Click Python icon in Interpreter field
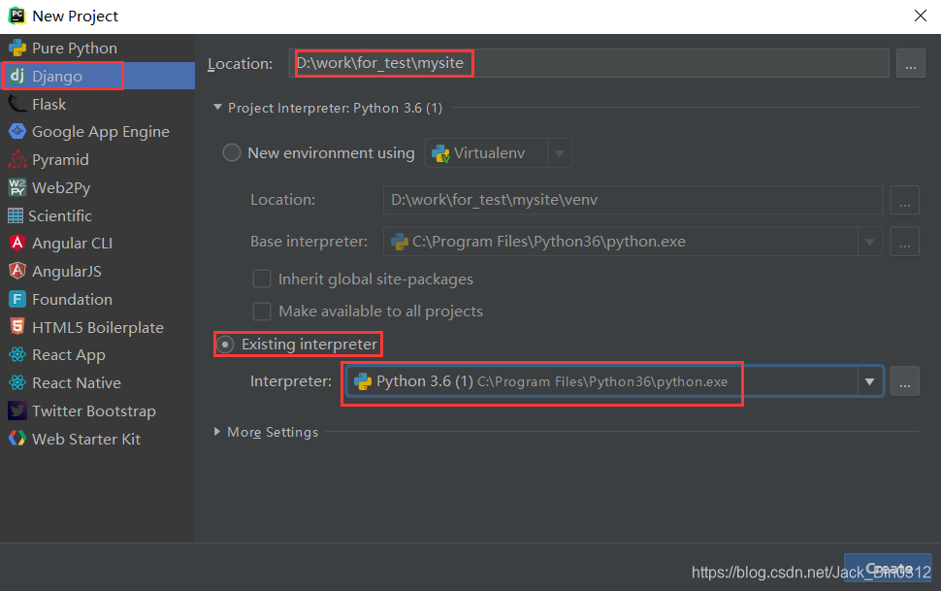The image size is (941, 591). click(x=363, y=381)
